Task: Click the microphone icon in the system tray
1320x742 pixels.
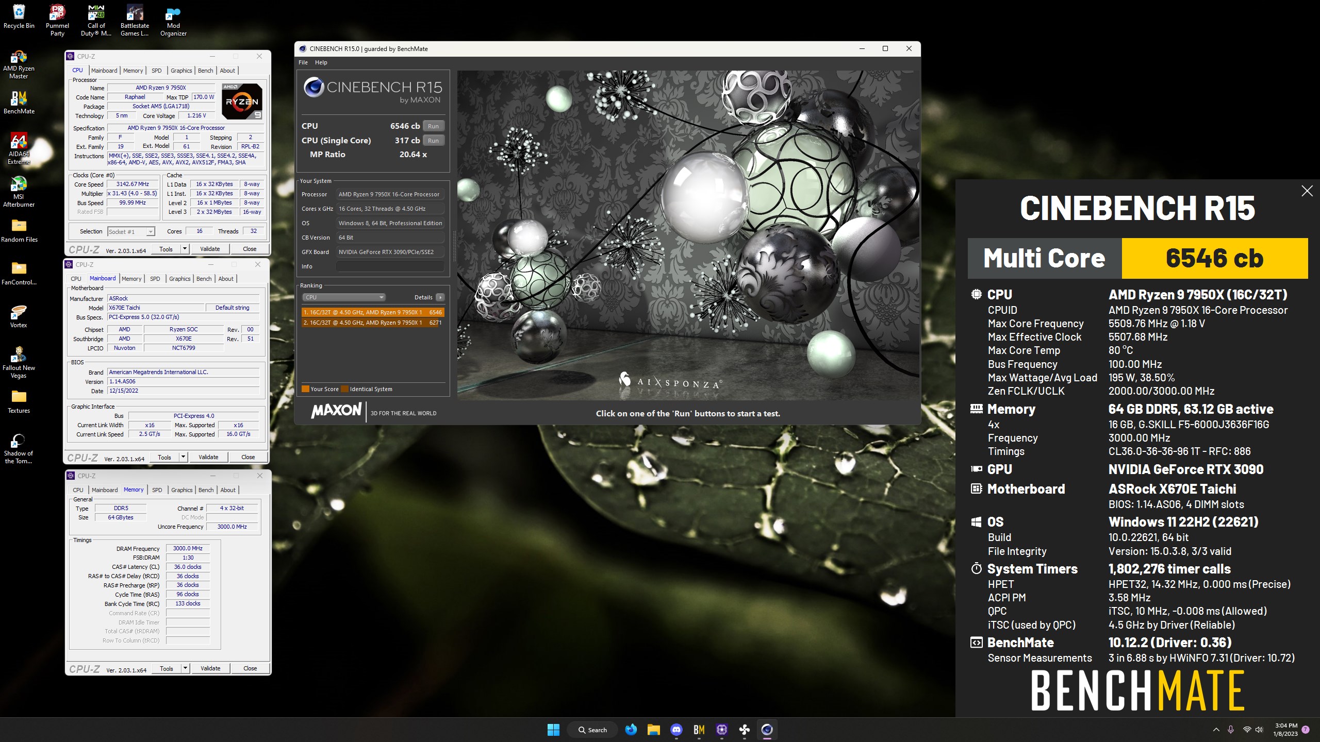Action: 1231,730
